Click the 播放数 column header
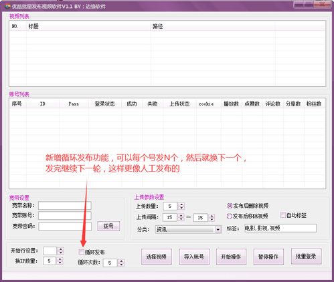This screenshot has width=334, height=282. 232,104
